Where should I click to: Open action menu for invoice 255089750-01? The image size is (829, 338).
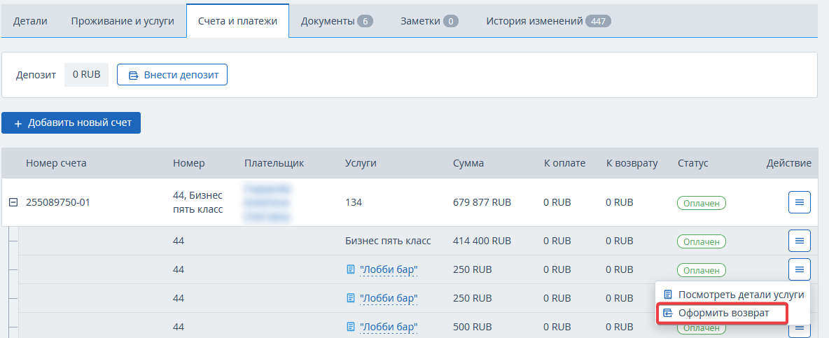800,202
